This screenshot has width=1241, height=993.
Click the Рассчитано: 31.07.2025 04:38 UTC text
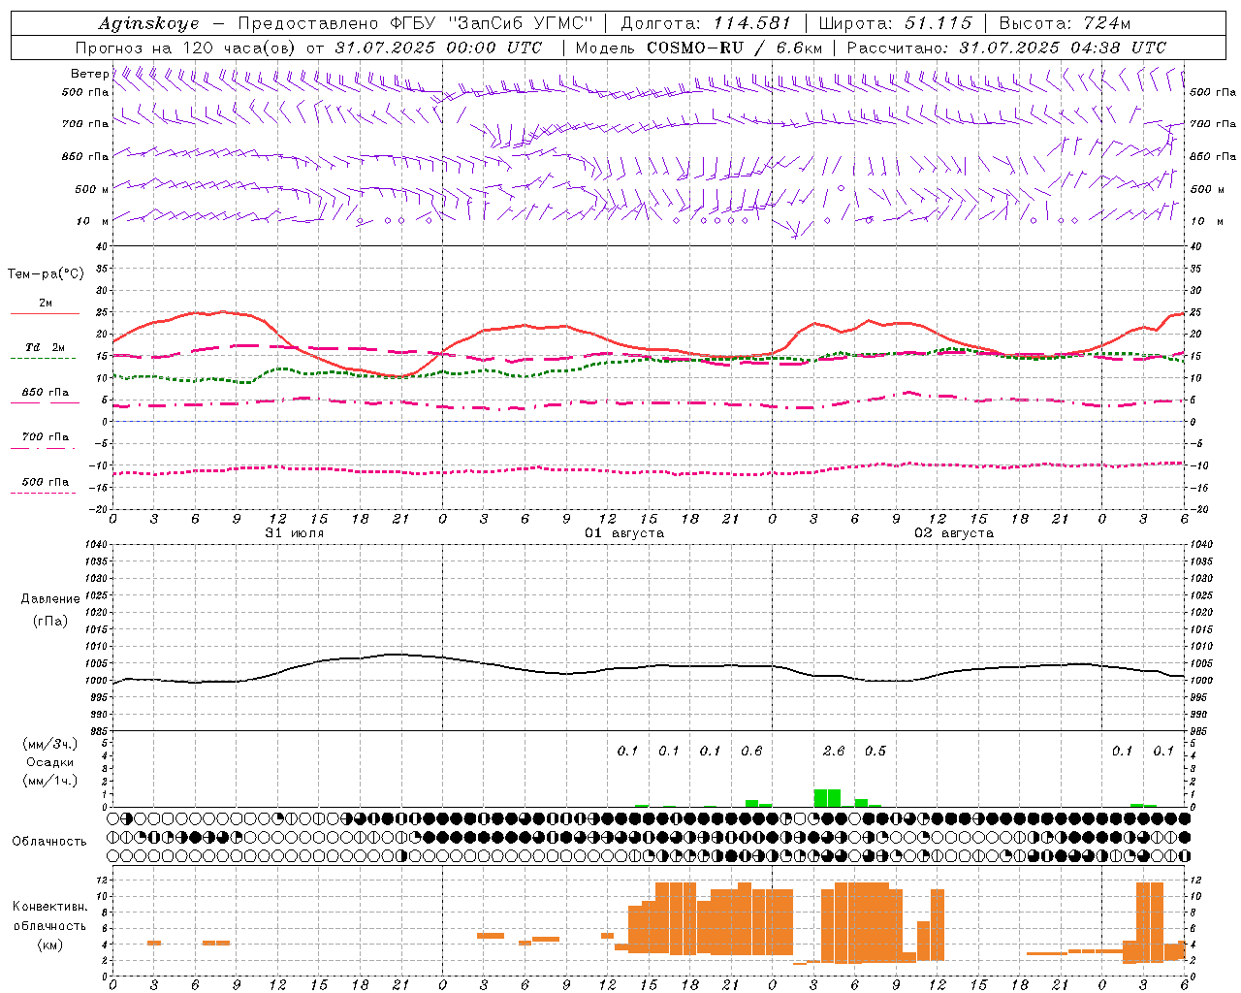point(1006,48)
